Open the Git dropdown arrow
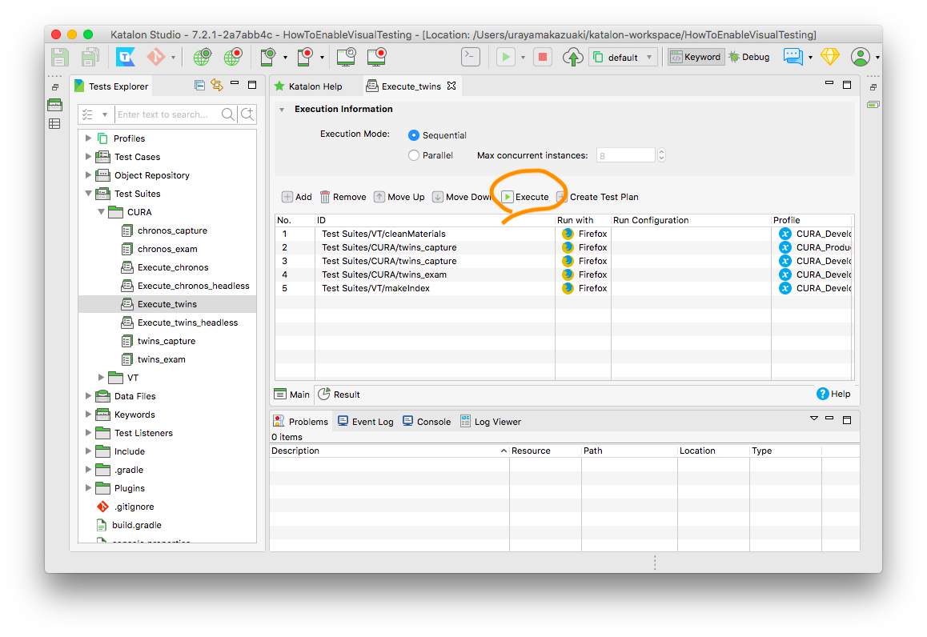The image size is (927, 637). [173, 58]
